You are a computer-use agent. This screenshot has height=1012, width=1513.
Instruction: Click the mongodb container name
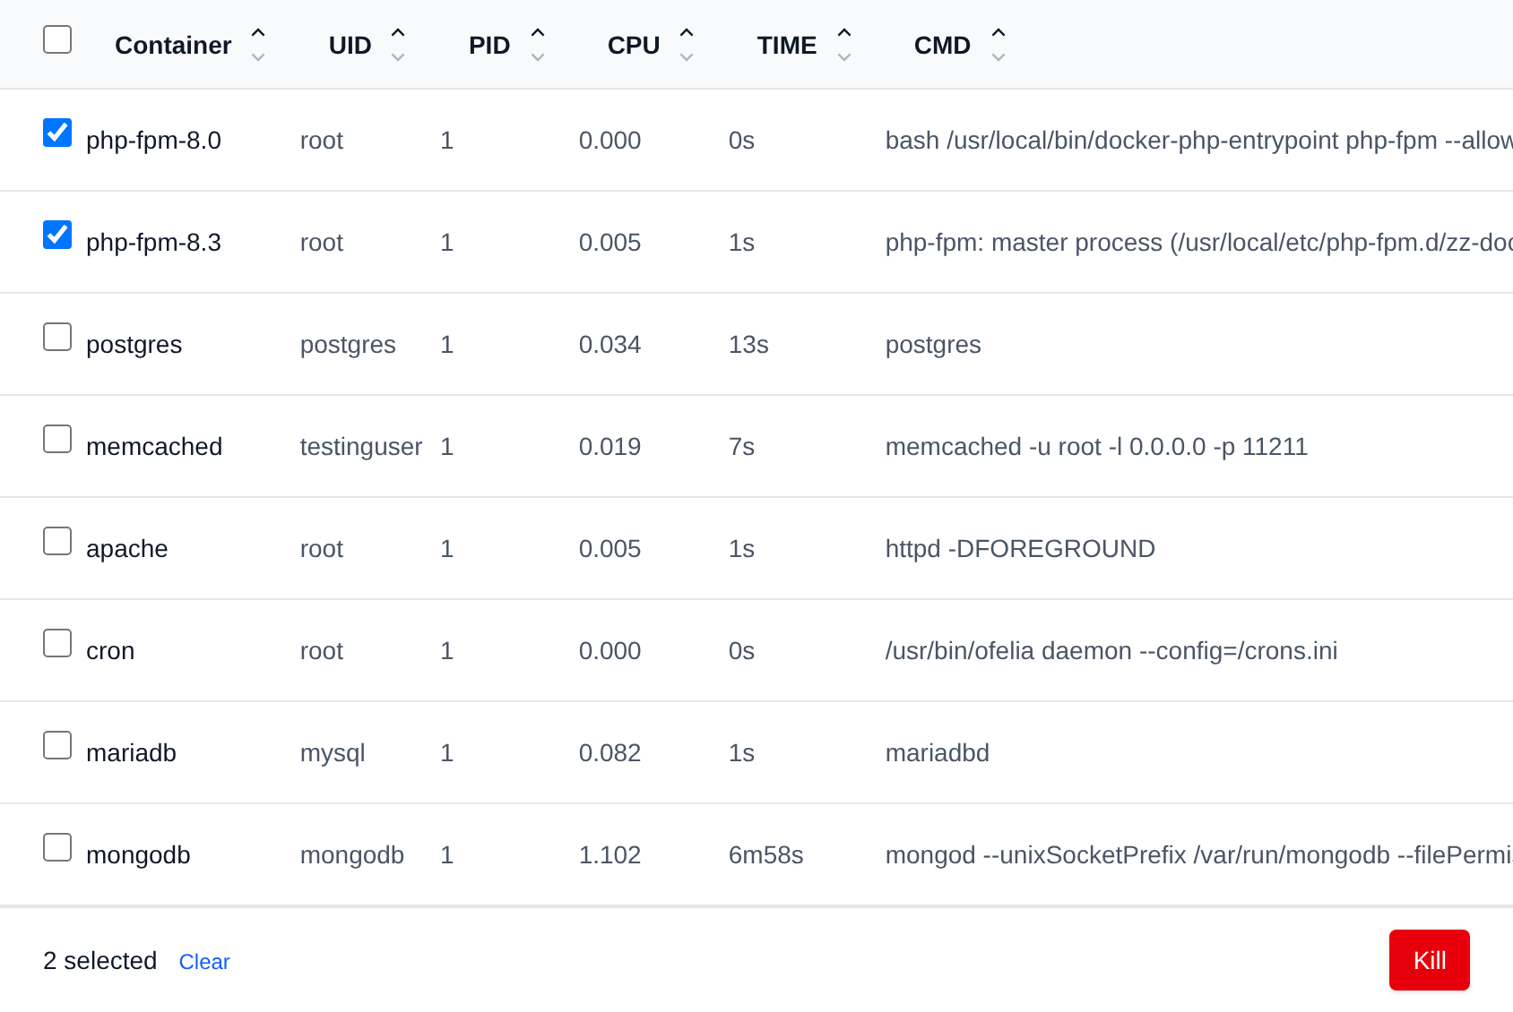(x=138, y=855)
